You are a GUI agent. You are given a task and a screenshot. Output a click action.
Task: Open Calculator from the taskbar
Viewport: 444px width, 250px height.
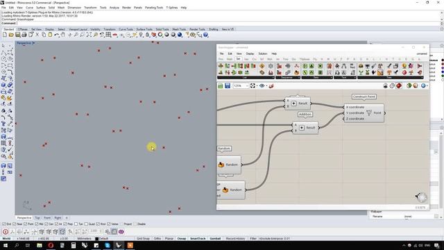tap(74, 245)
